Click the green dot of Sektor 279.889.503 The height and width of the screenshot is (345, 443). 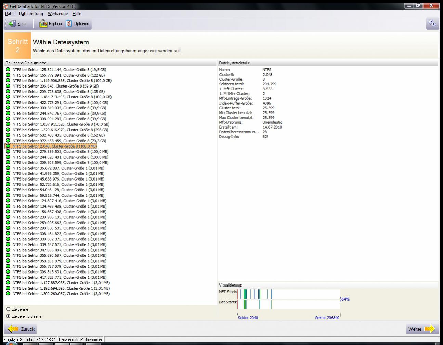pyautogui.click(x=8, y=152)
